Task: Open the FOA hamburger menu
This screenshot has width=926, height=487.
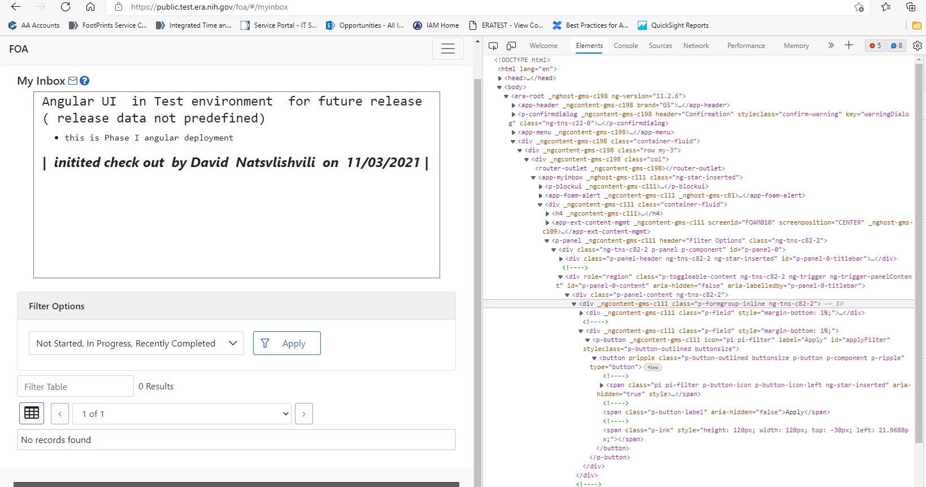Action: coord(447,49)
